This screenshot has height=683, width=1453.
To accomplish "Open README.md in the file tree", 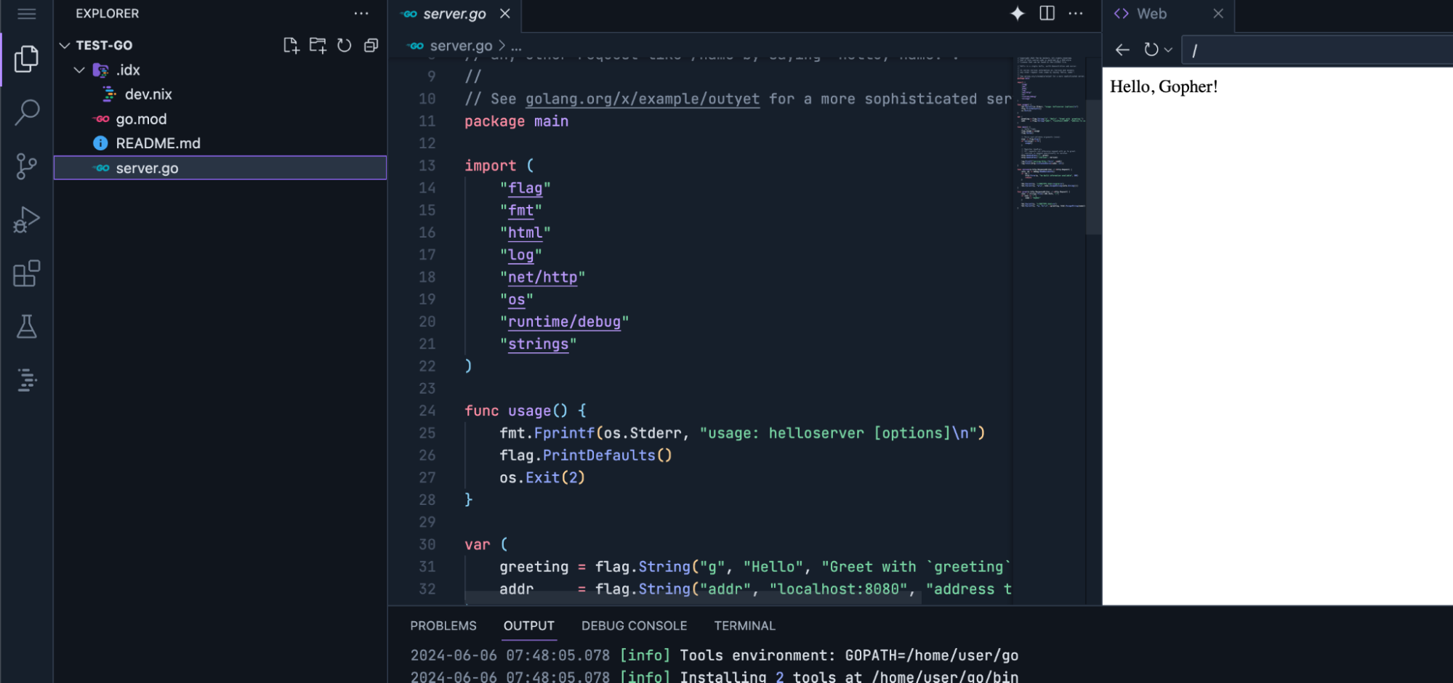I will (x=158, y=143).
